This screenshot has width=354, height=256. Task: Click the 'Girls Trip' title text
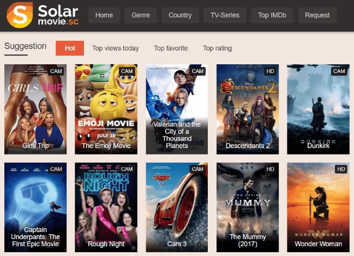coord(35,146)
